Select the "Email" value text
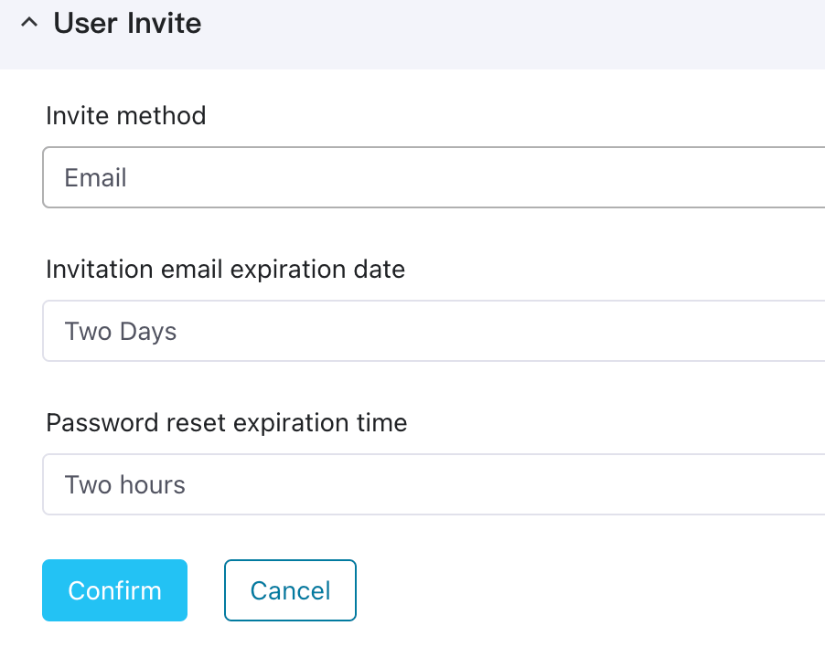This screenshot has width=825, height=647. (95, 177)
